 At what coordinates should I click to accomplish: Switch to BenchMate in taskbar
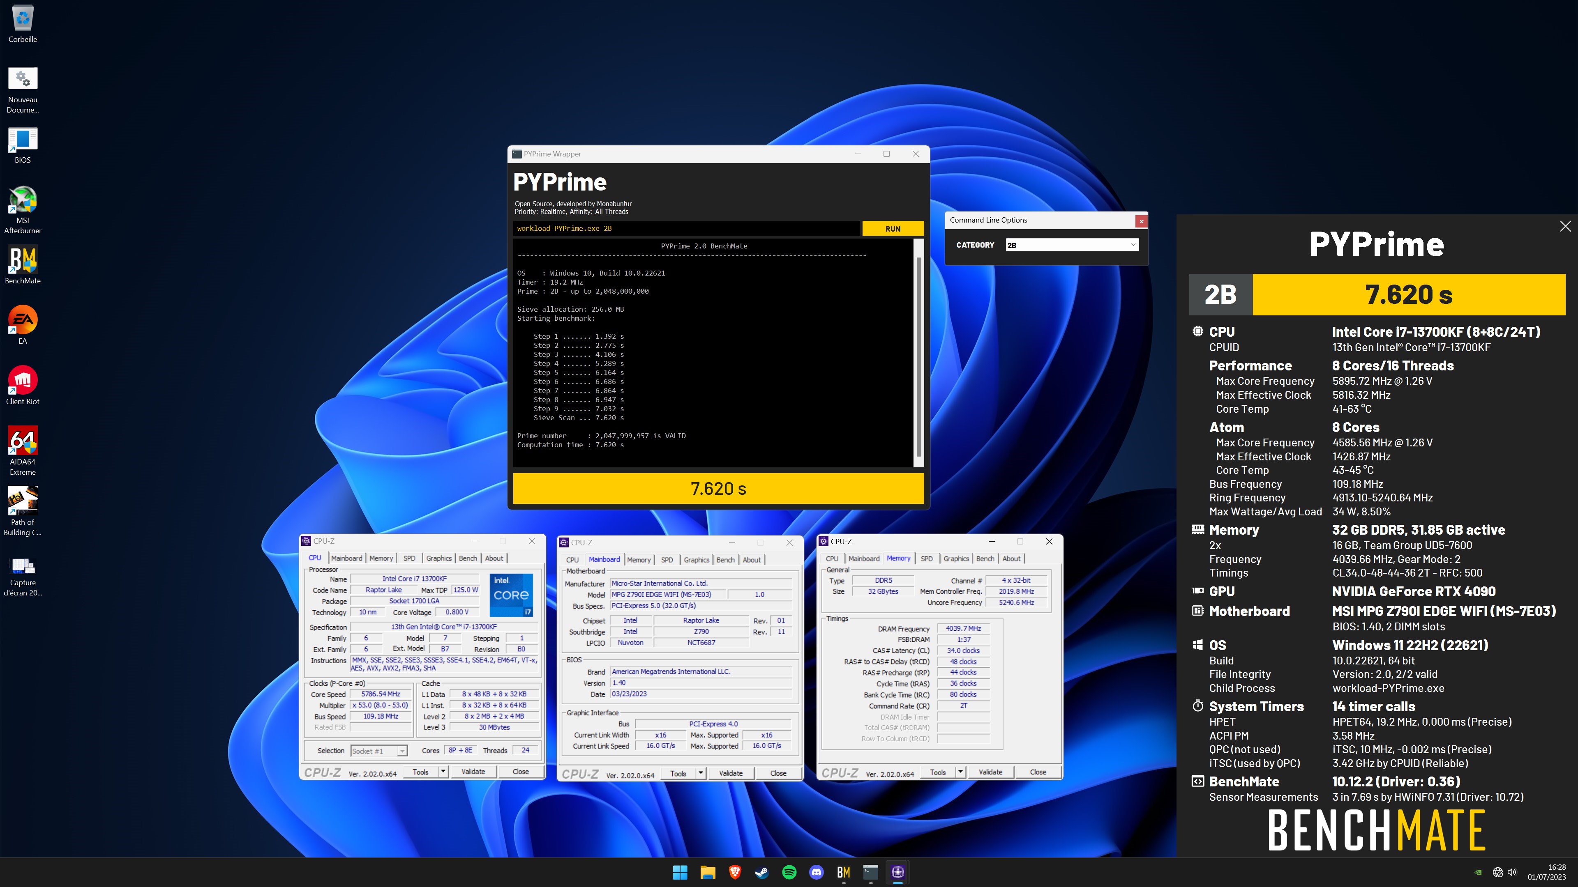[x=844, y=872]
